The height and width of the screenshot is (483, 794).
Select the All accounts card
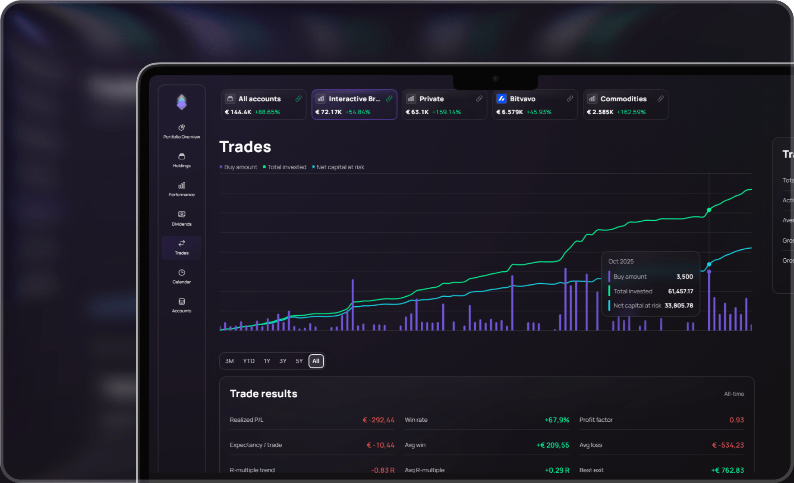(264, 105)
